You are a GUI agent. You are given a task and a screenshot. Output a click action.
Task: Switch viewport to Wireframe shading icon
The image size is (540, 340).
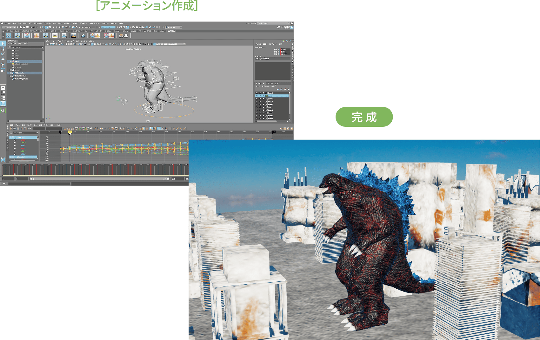coord(90,44)
